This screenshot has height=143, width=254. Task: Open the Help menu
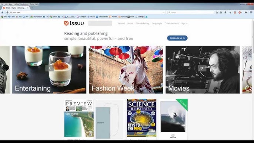pos(37,4)
